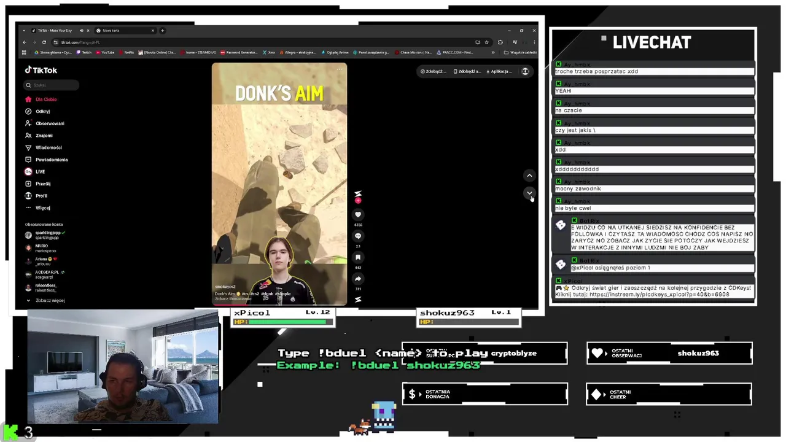Image resolution: width=786 pixels, height=442 pixels.
Task: Click CDKeys link in livechat
Action: click(x=659, y=294)
